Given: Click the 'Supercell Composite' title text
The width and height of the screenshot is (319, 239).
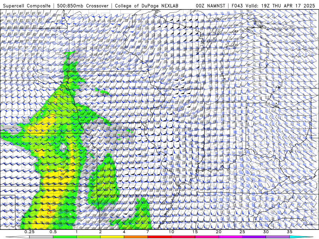Looking at the screenshot, I should (27, 6).
